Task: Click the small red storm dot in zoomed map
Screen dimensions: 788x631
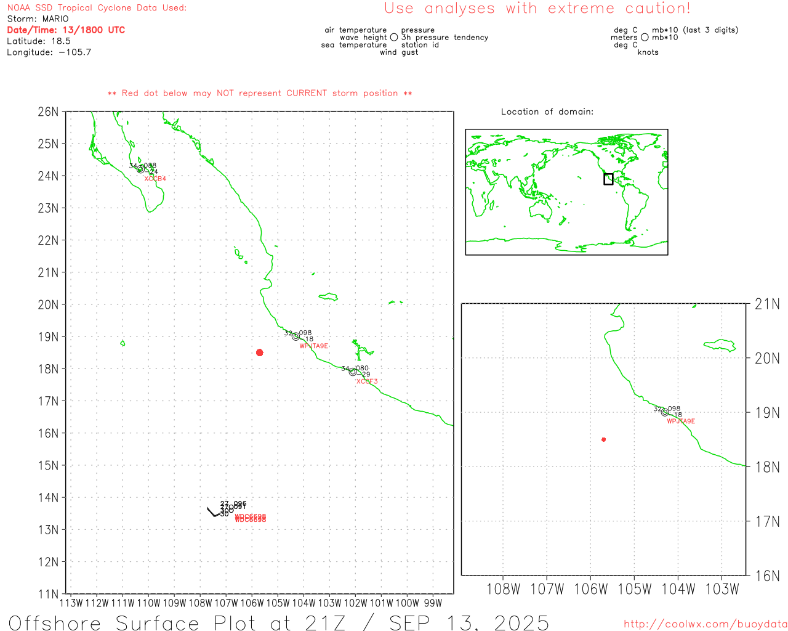Action: (x=604, y=439)
